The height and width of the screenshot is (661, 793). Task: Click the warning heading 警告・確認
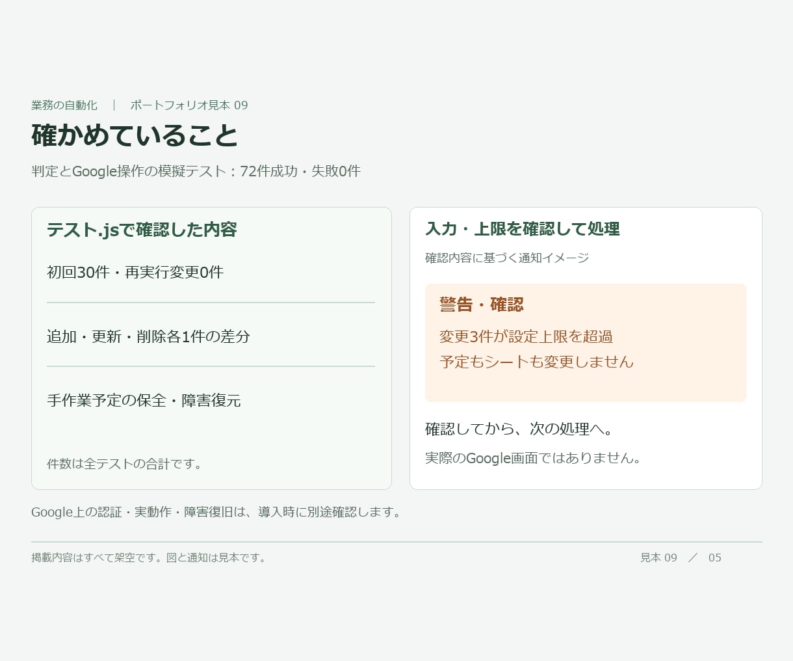[482, 304]
